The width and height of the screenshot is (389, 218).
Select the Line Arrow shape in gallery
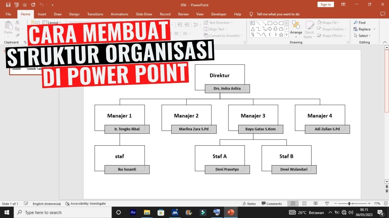tap(264, 23)
